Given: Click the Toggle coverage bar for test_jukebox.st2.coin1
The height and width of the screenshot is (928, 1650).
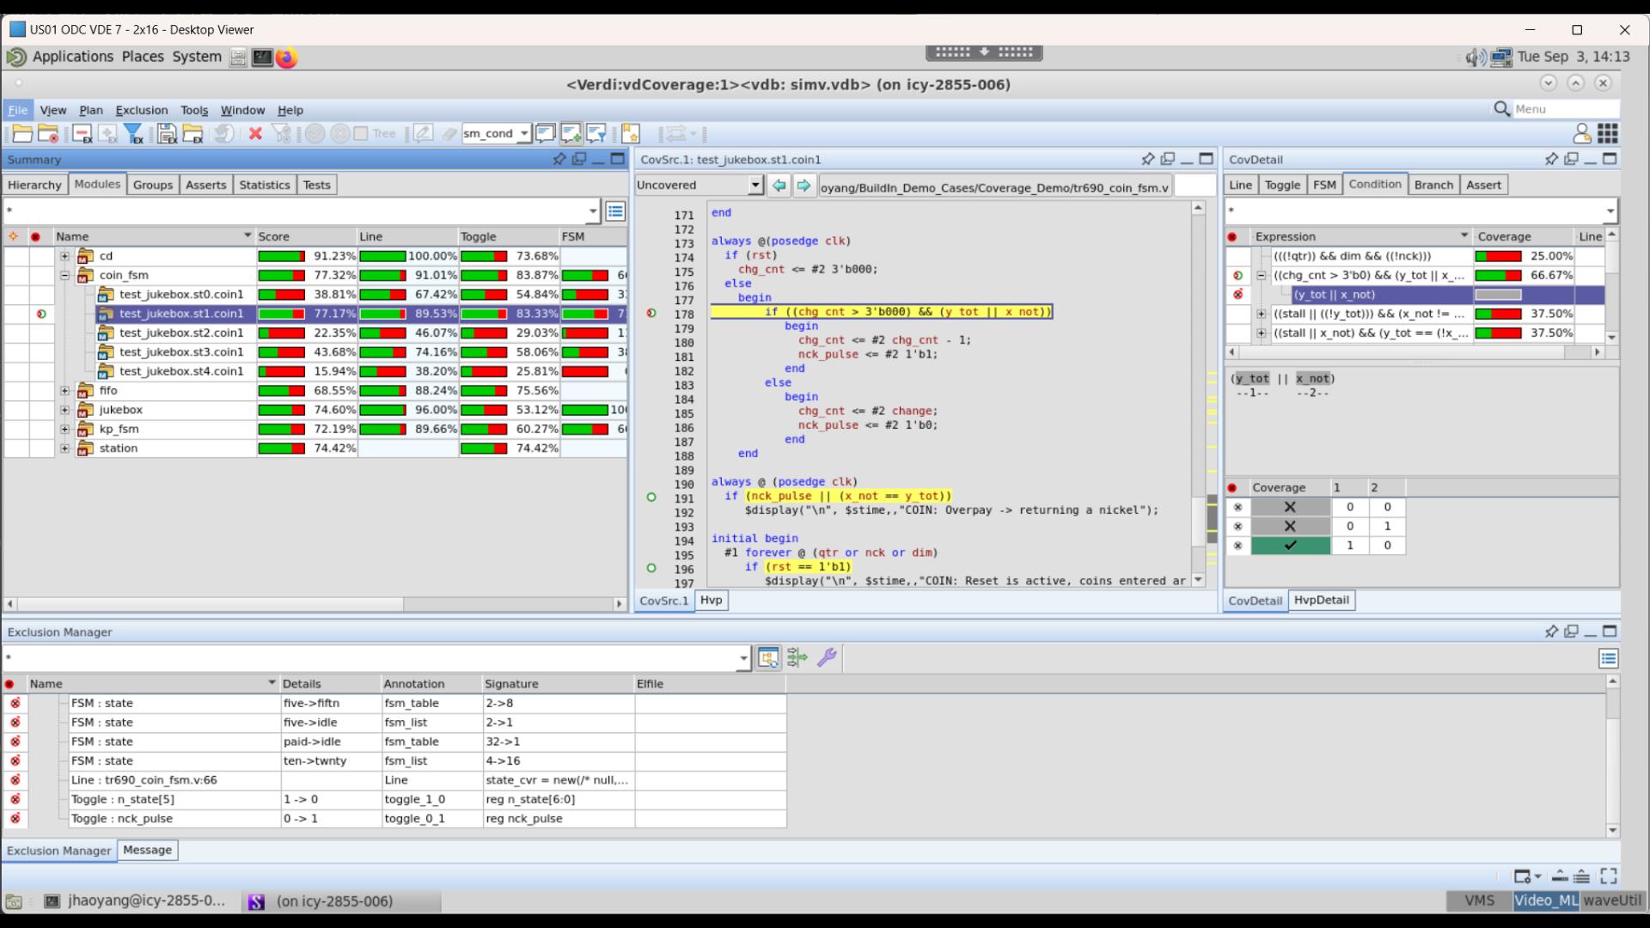Looking at the screenshot, I should pos(484,333).
